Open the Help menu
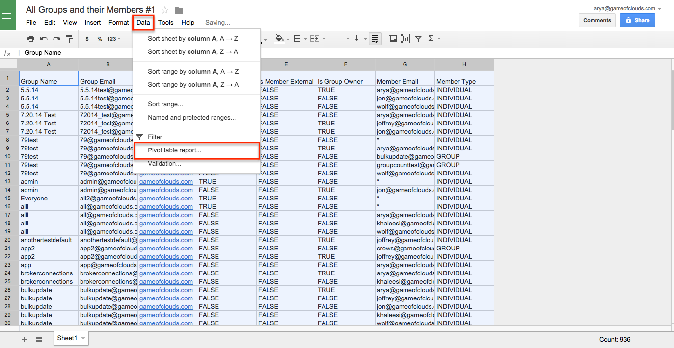The image size is (674, 348). point(188,22)
